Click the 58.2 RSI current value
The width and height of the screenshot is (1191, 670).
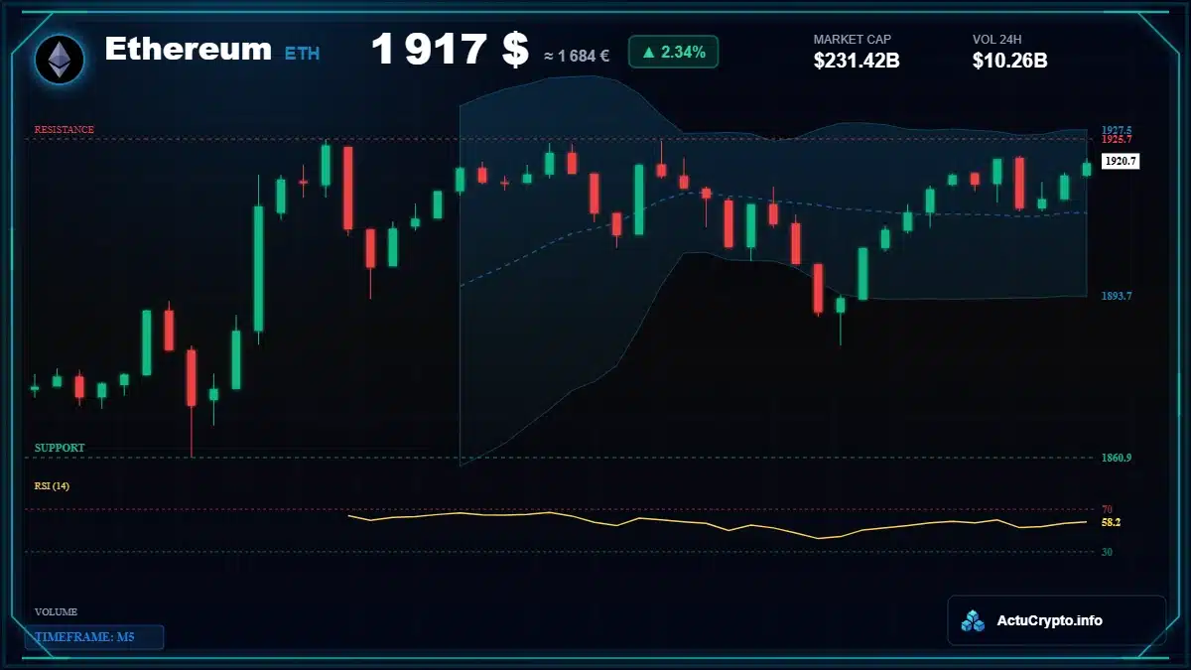click(x=1111, y=522)
